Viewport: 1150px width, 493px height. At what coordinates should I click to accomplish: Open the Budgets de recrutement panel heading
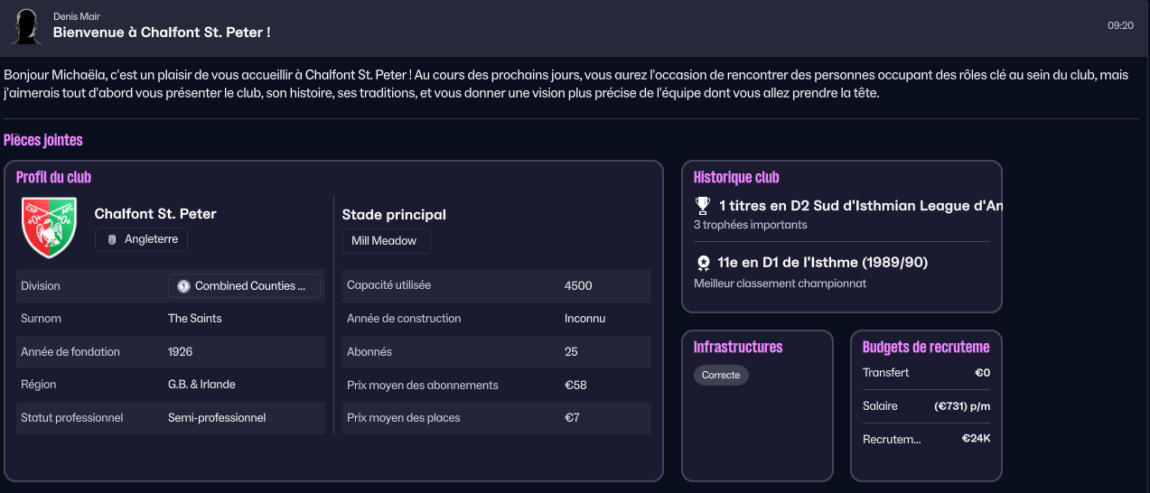[x=926, y=348]
